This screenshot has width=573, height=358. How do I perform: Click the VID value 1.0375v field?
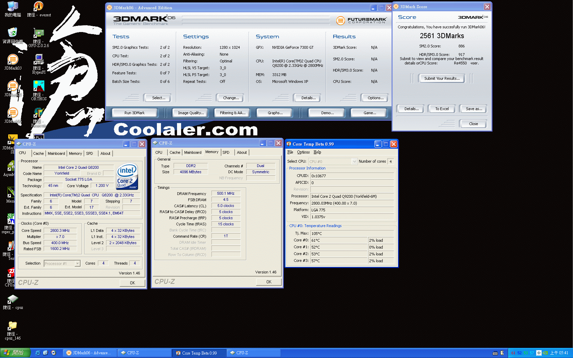(352, 217)
